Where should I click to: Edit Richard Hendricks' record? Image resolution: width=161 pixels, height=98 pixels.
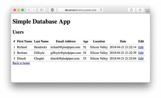point(141,47)
